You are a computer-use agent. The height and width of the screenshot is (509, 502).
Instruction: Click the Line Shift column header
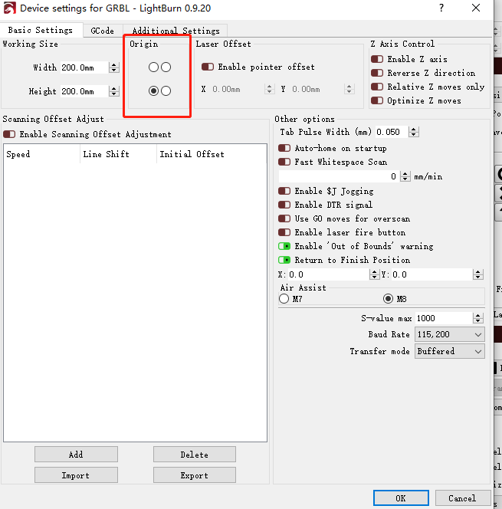(119, 154)
